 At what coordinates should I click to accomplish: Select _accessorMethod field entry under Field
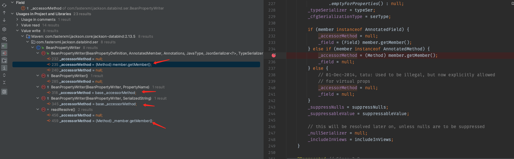pyautogui.click(x=96, y=8)
